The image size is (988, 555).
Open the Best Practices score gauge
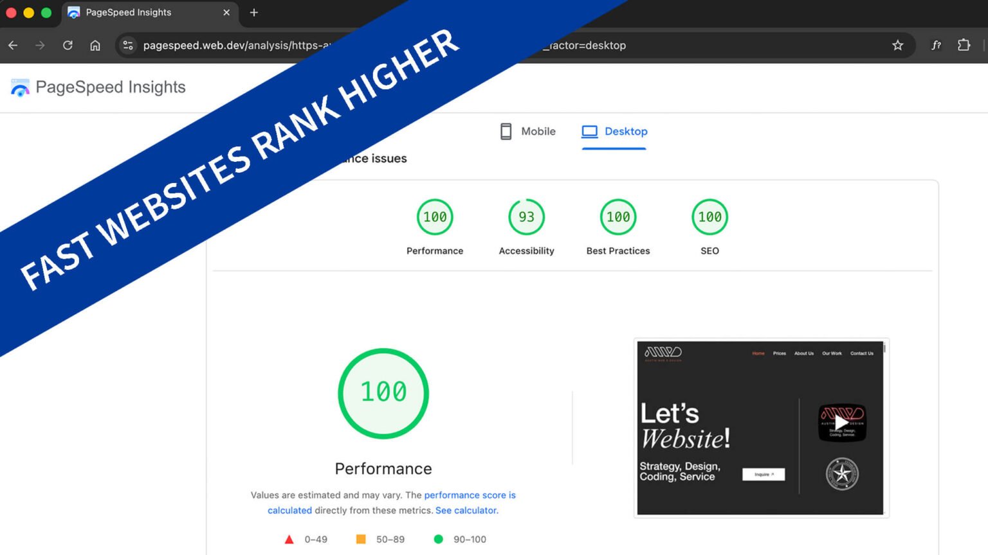(x=617, y=217)
